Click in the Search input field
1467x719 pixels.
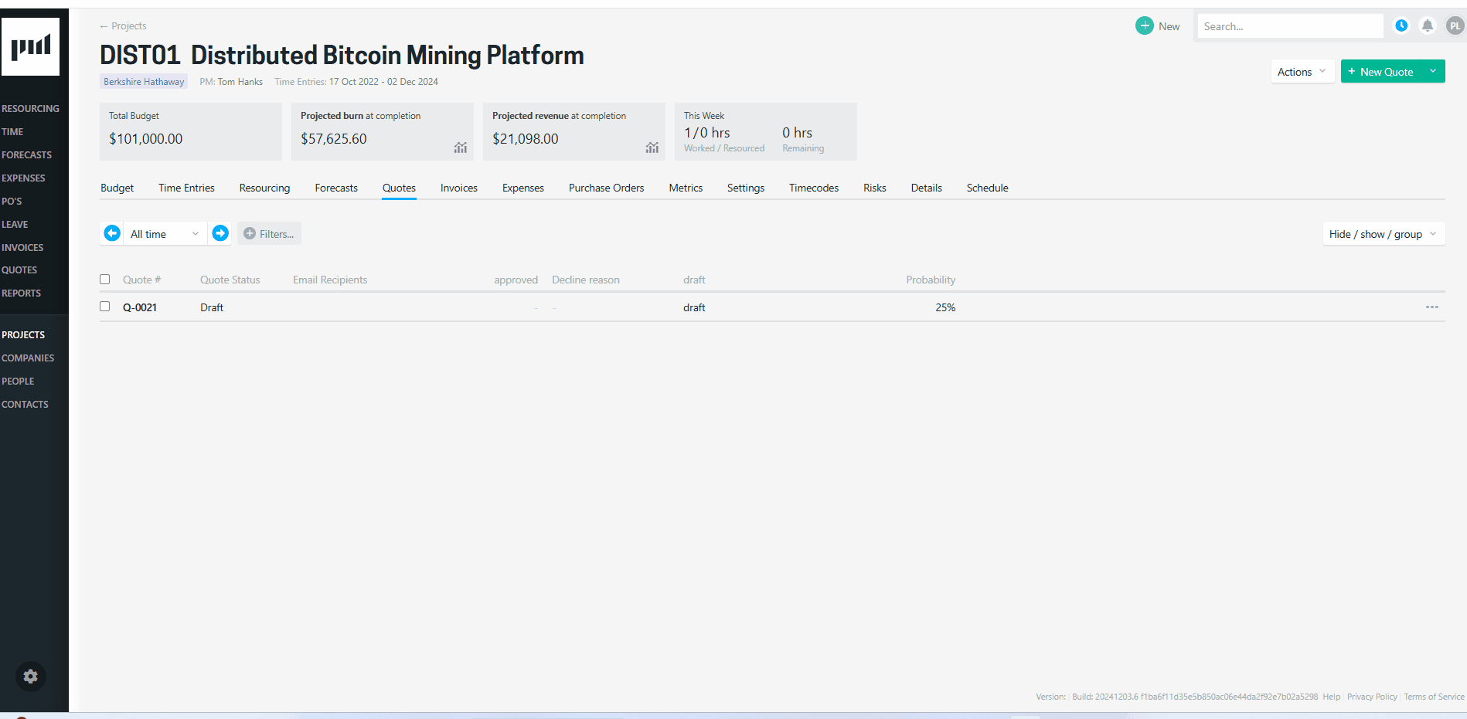1290,26
